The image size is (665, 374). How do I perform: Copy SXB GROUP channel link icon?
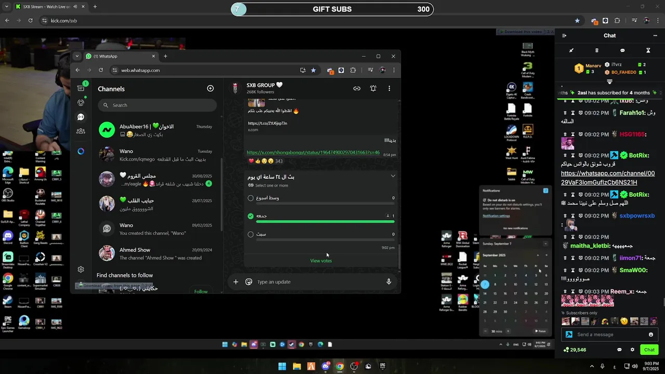[357, 88]
